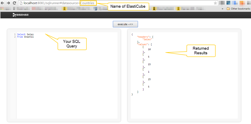The image size is (251, 124).
Task: Click the bookmark star in address bar
Action: (215, 3)
